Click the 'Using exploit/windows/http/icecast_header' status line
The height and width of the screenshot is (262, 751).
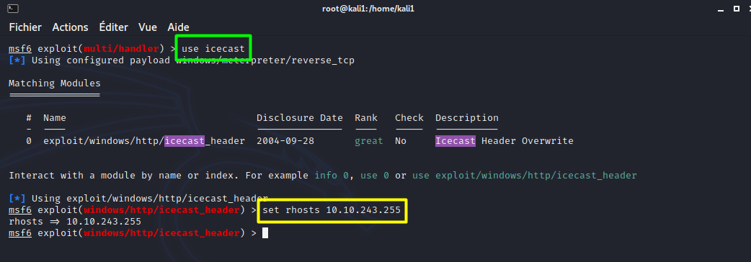tap(138, 199)
